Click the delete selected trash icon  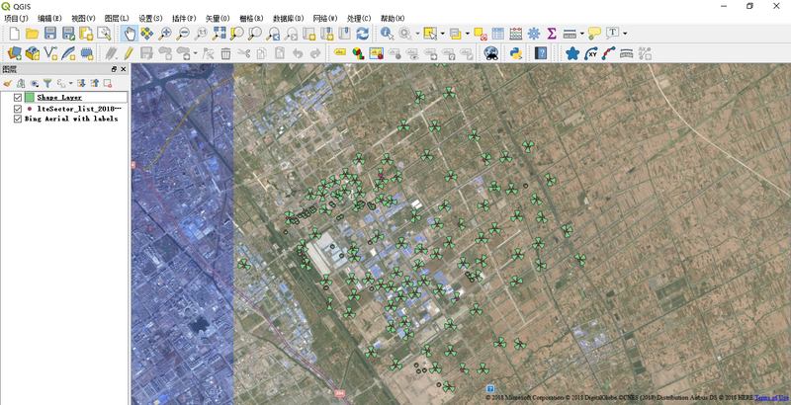225,53
